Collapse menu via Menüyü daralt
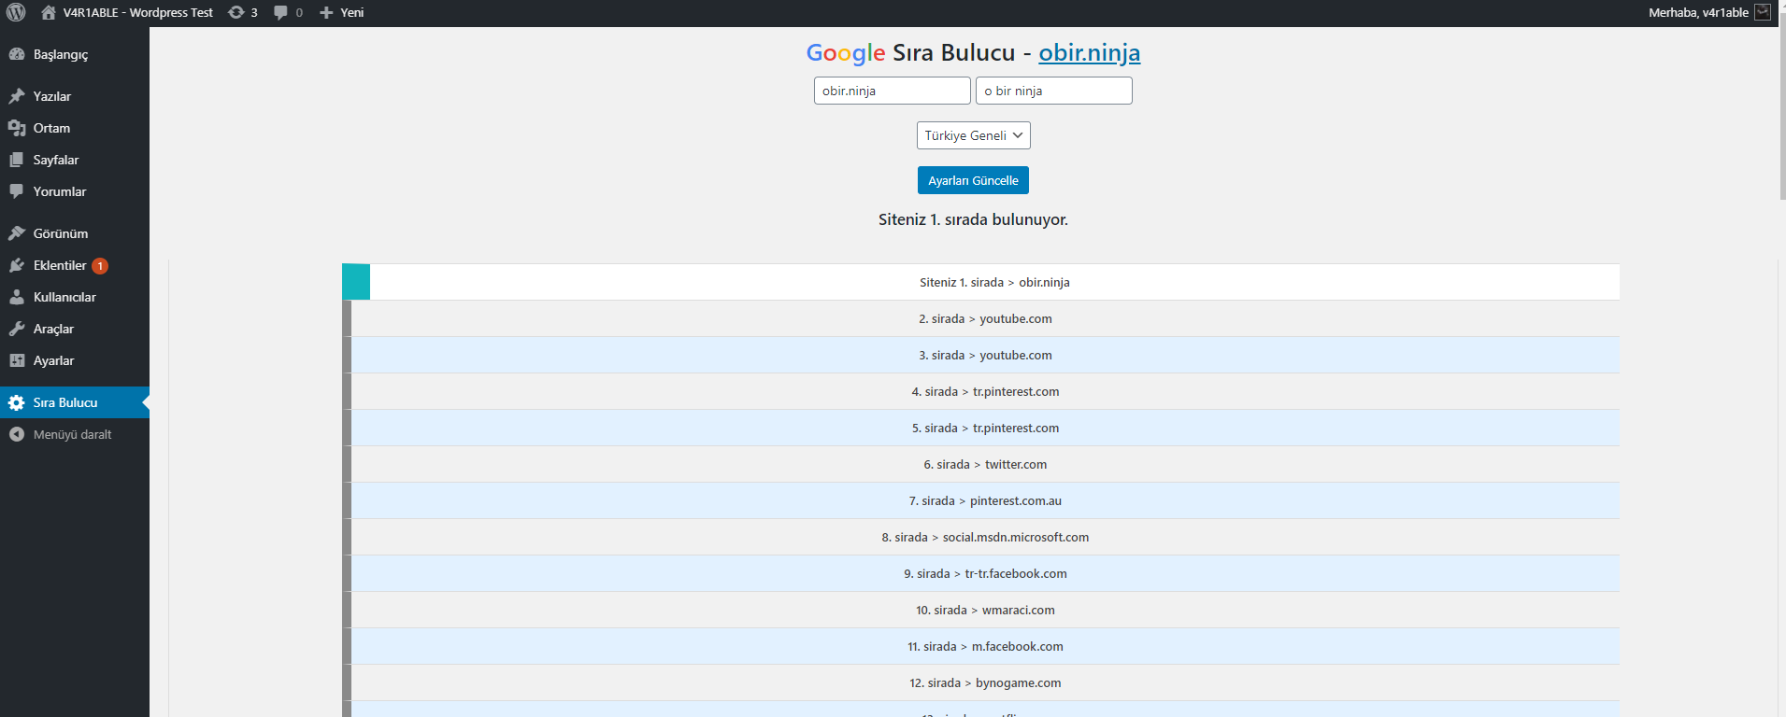The image size is (1786, 717). (x=75, y=434)
